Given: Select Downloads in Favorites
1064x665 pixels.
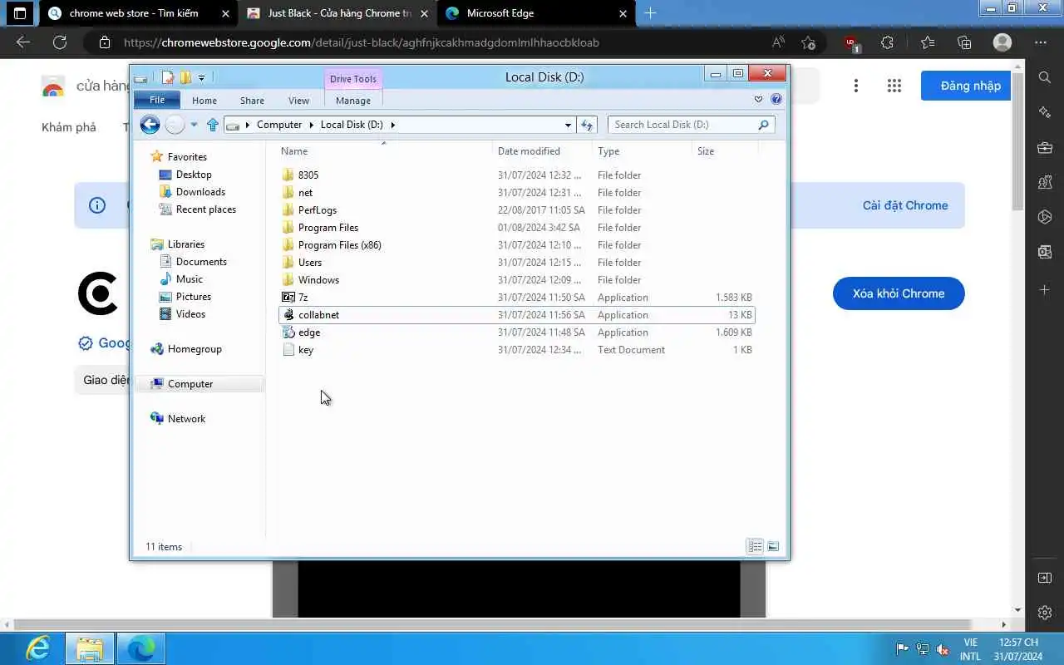Looking at the screenshot, I should click(x=200, y=192).
